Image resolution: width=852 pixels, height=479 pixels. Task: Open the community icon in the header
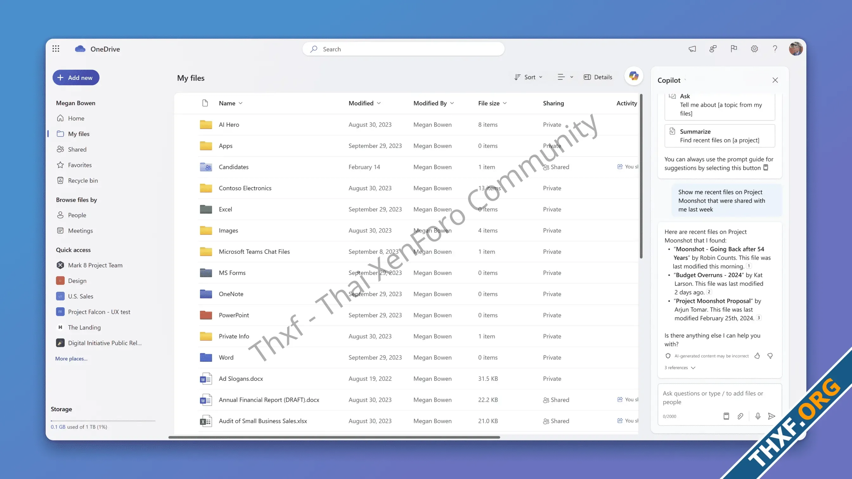click(x=713, y=49)
